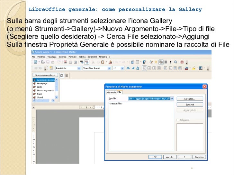234x175 pixels.
Task: Click the Paste clipboard icon
Action: pyautogui.click(x=103, y=62)
